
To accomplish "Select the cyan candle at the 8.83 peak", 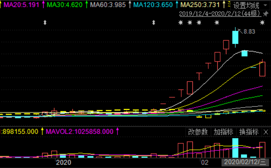I will coord(235,37).
